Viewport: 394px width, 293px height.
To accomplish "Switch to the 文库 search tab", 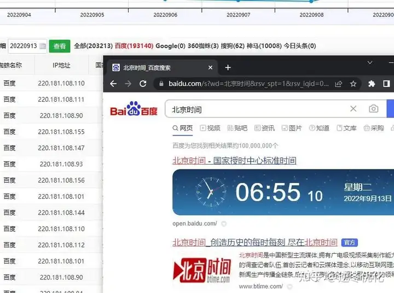I will pos(346,128).
